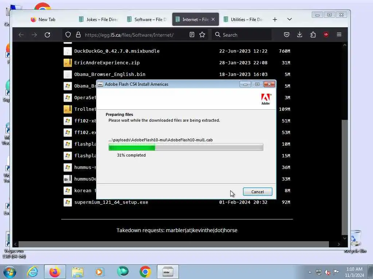Image resolution: width=373 pixels, height=279 pixels.
Task: Click the Adobe logo in installer
Action: 266,99
